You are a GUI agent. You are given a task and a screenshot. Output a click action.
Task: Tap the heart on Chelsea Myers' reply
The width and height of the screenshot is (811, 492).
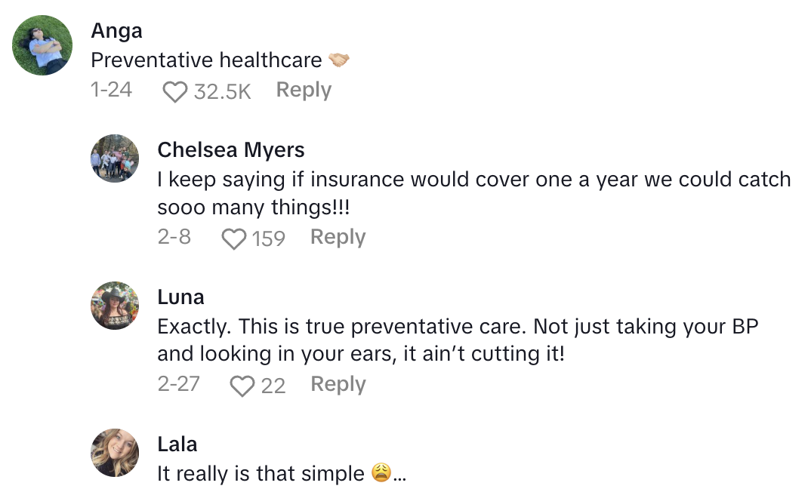[x=234, y=239]
